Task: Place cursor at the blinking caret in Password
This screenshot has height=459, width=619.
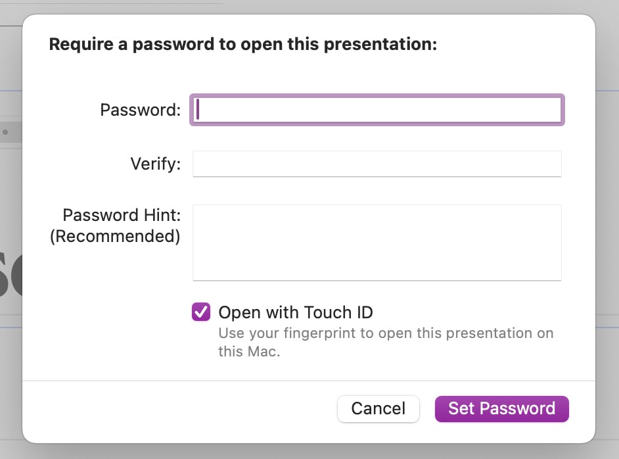Action: 198,110
